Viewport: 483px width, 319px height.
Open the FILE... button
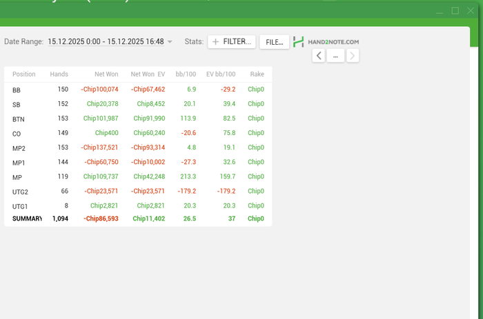coord(274,42)
